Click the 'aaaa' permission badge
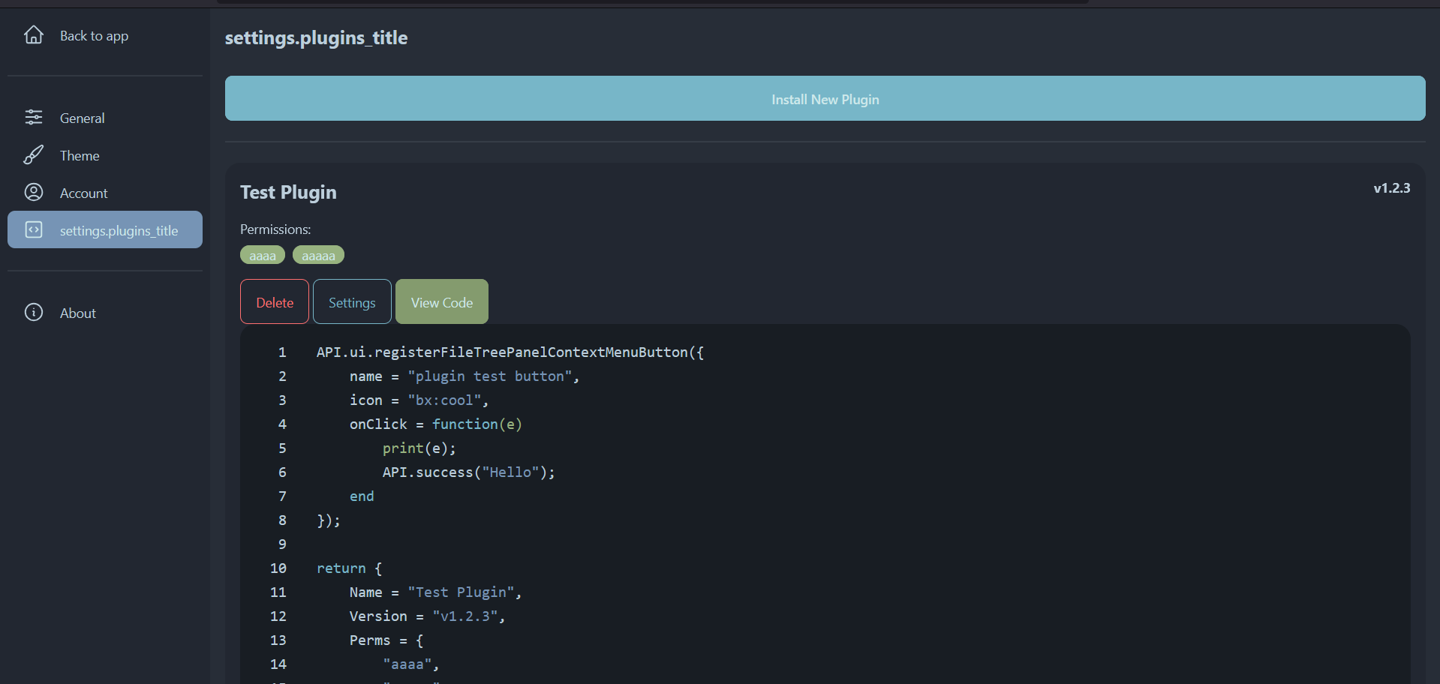 [x=263, y=256]
